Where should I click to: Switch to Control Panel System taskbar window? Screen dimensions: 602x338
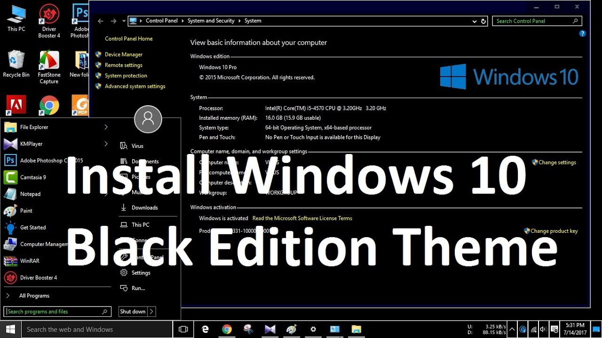click(x=335, y=330)
